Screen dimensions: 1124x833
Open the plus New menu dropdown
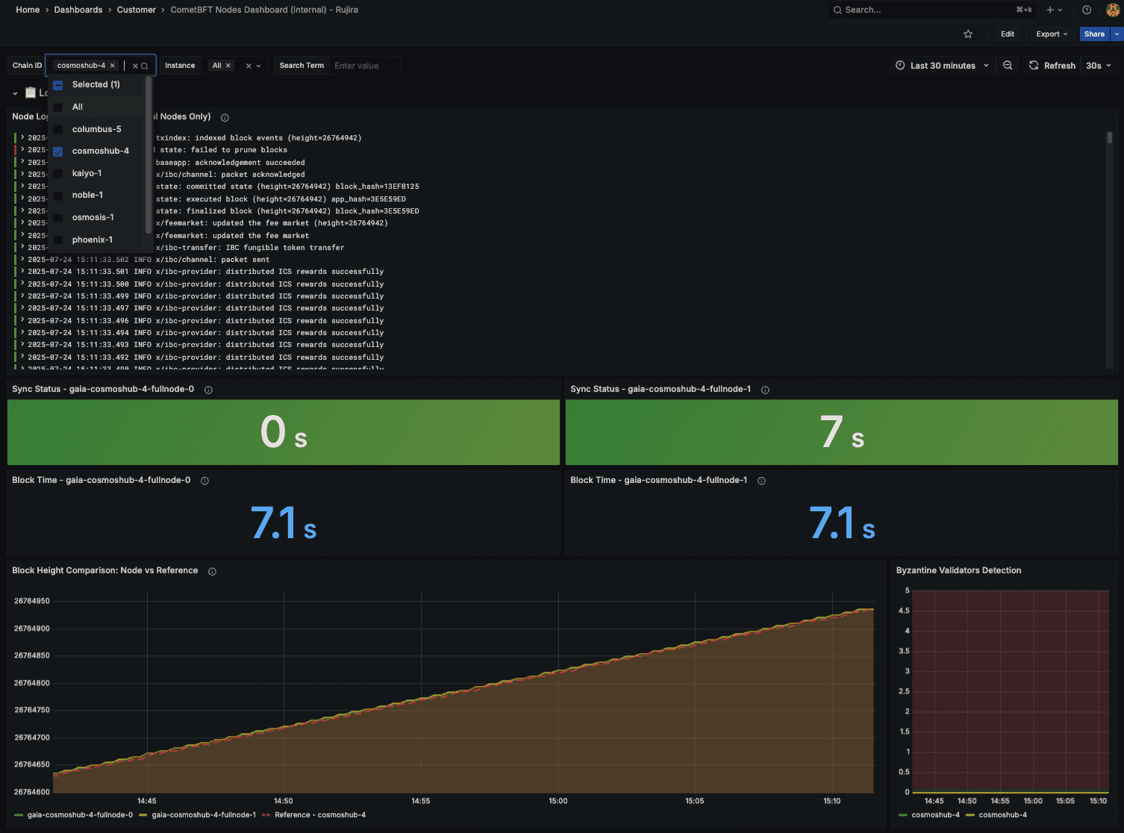pos(1055,10)
